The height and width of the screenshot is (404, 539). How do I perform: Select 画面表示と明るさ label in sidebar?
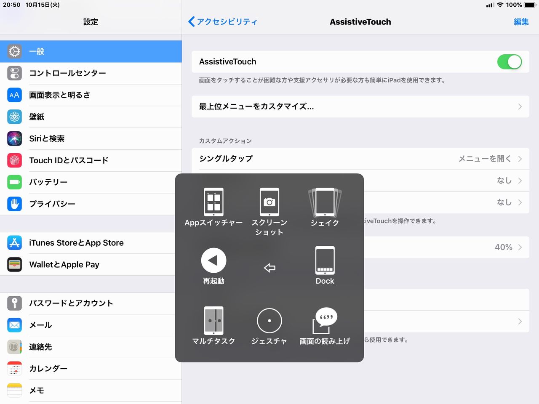tap(60, 95)
